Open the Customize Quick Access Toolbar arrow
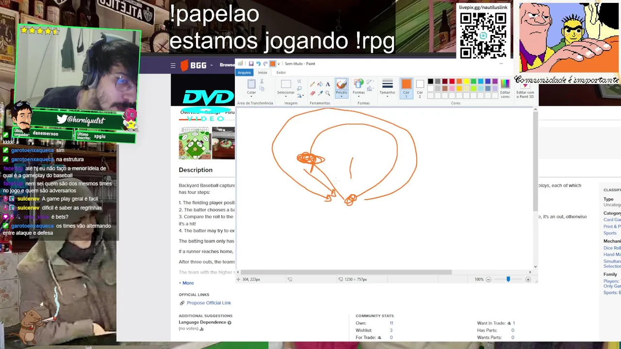The height and width of the screenshot is (349, 621). point(278,64)
